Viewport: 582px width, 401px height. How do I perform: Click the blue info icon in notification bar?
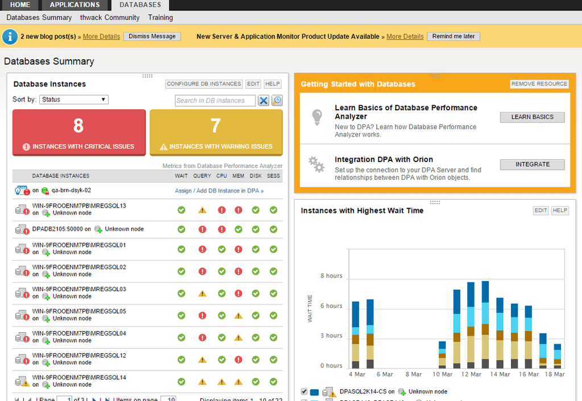click(x=10, y=37)
